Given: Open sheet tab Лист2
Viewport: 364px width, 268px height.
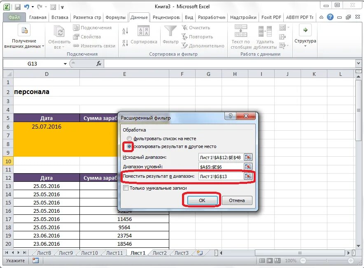Looking at the screenshot, I should (159, 253).
